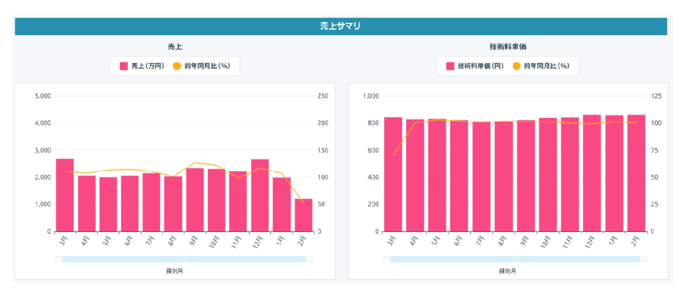Screen dimensions: 686x295
Task: Click the 技術料単価 chart title
Action: tap(508, 47)
